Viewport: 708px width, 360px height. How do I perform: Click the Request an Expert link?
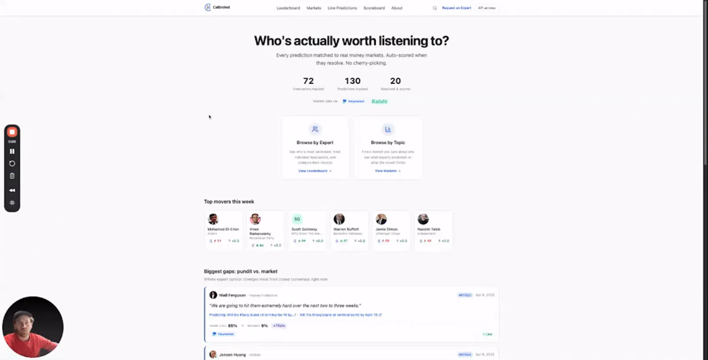(457, 8)
